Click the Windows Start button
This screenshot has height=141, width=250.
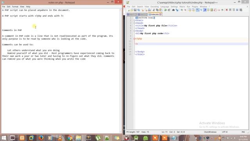pos(4,138)
